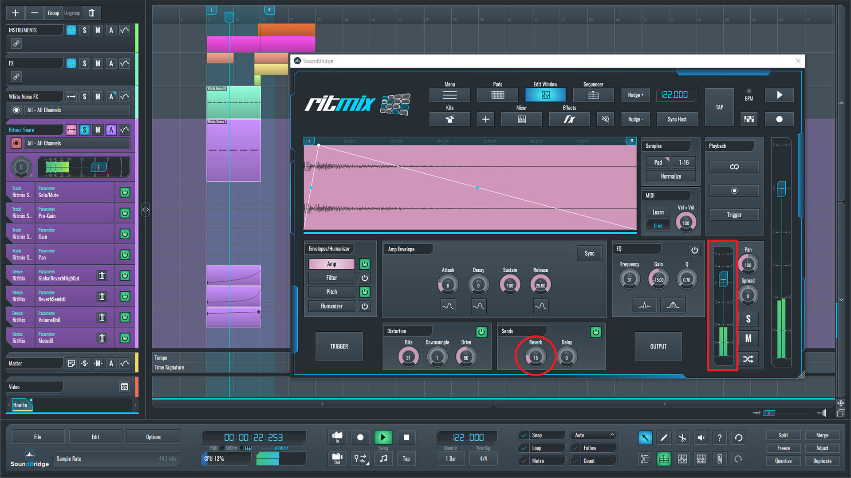Toggle the Pitch envelope power button
The height and width of the screenshot is (478, 851).
click(364, 292)
